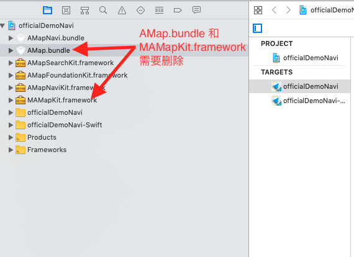Open the Report navigator speech bubble icon

196,10
